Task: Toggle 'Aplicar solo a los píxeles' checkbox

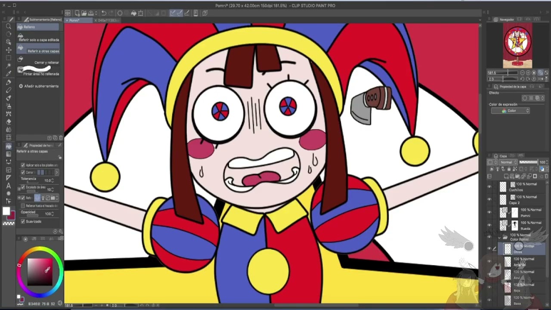Action: (23, 165)
